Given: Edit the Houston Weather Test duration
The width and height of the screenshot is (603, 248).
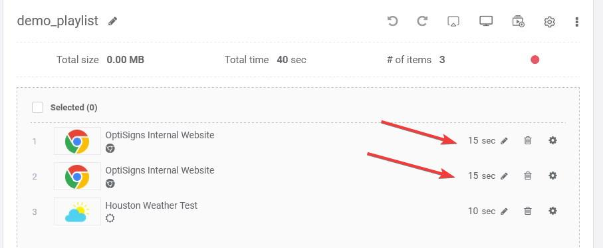Looking at the screenshot, I should pyautogui.click(x=504, y=211).
